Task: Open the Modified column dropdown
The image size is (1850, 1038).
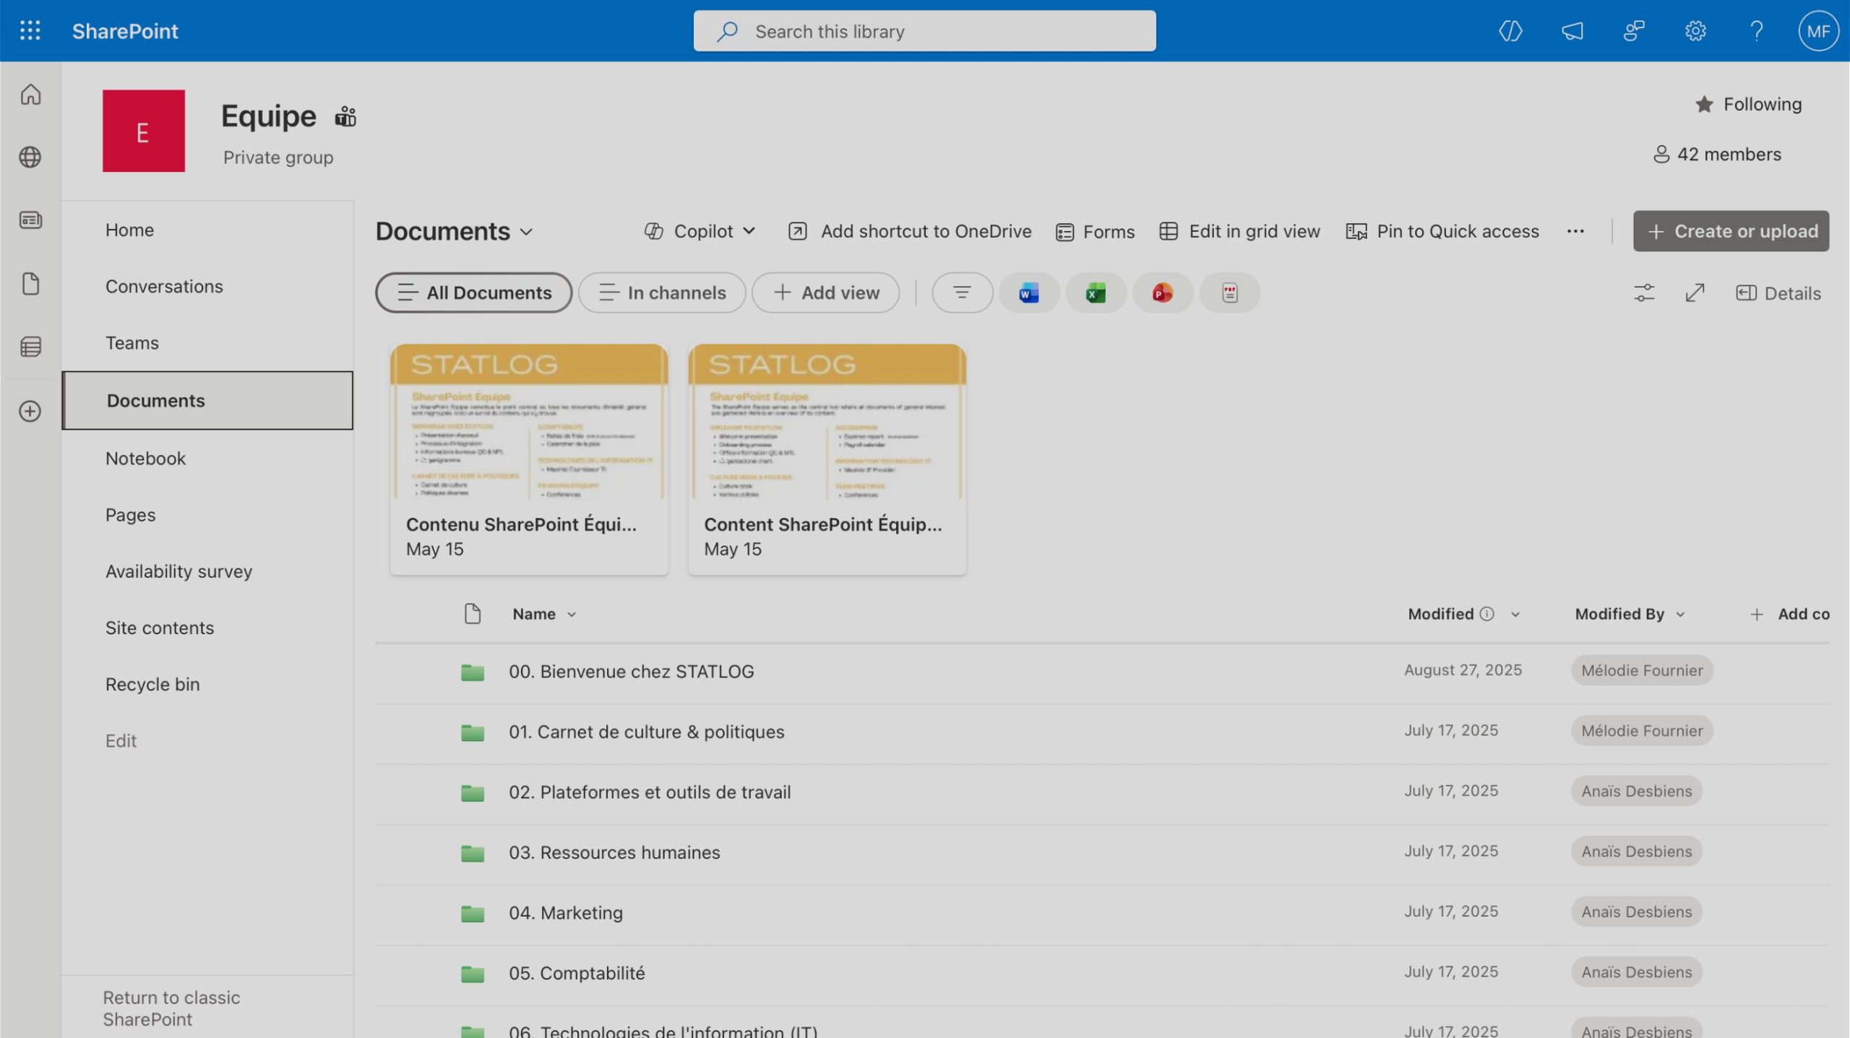Action: click(1515, 615)
